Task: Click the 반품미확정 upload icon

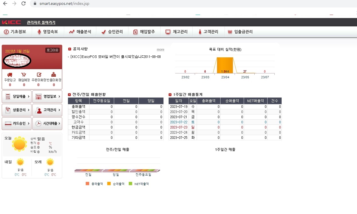Action: click(x=54, y=75)
